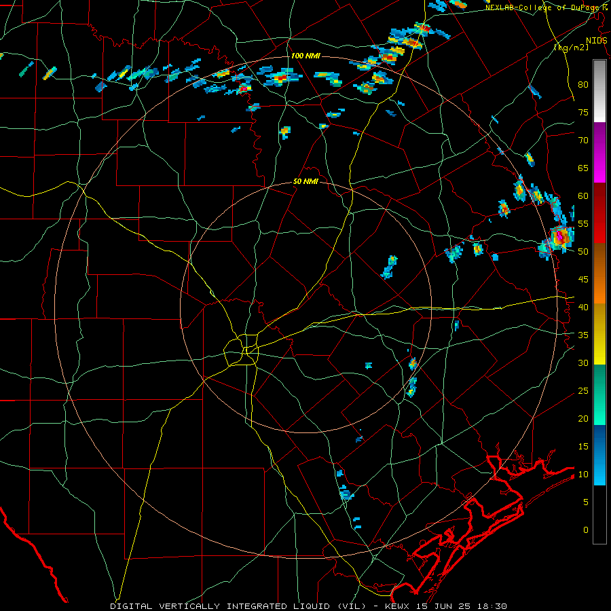Click the "50 NMI" range ring label

(x=305, y=181)
